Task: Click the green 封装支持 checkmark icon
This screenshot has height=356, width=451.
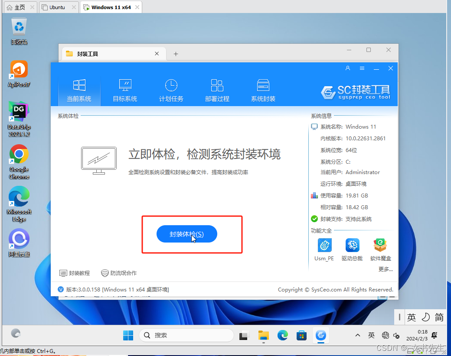Action: (314, 219)
